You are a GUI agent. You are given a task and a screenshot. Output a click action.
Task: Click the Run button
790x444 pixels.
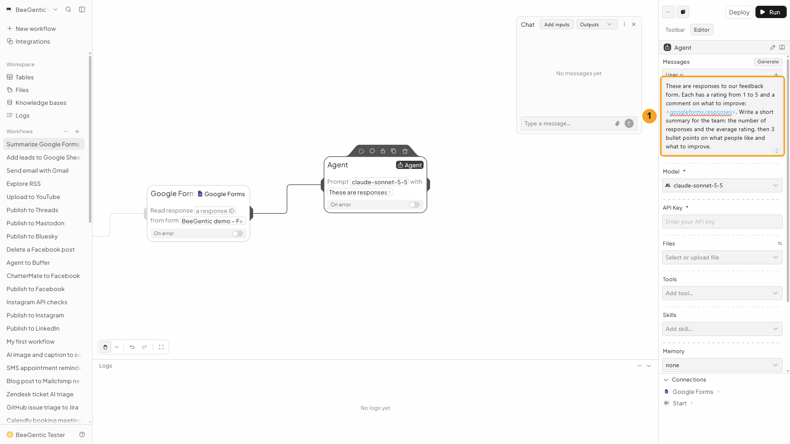coord(771,12)
